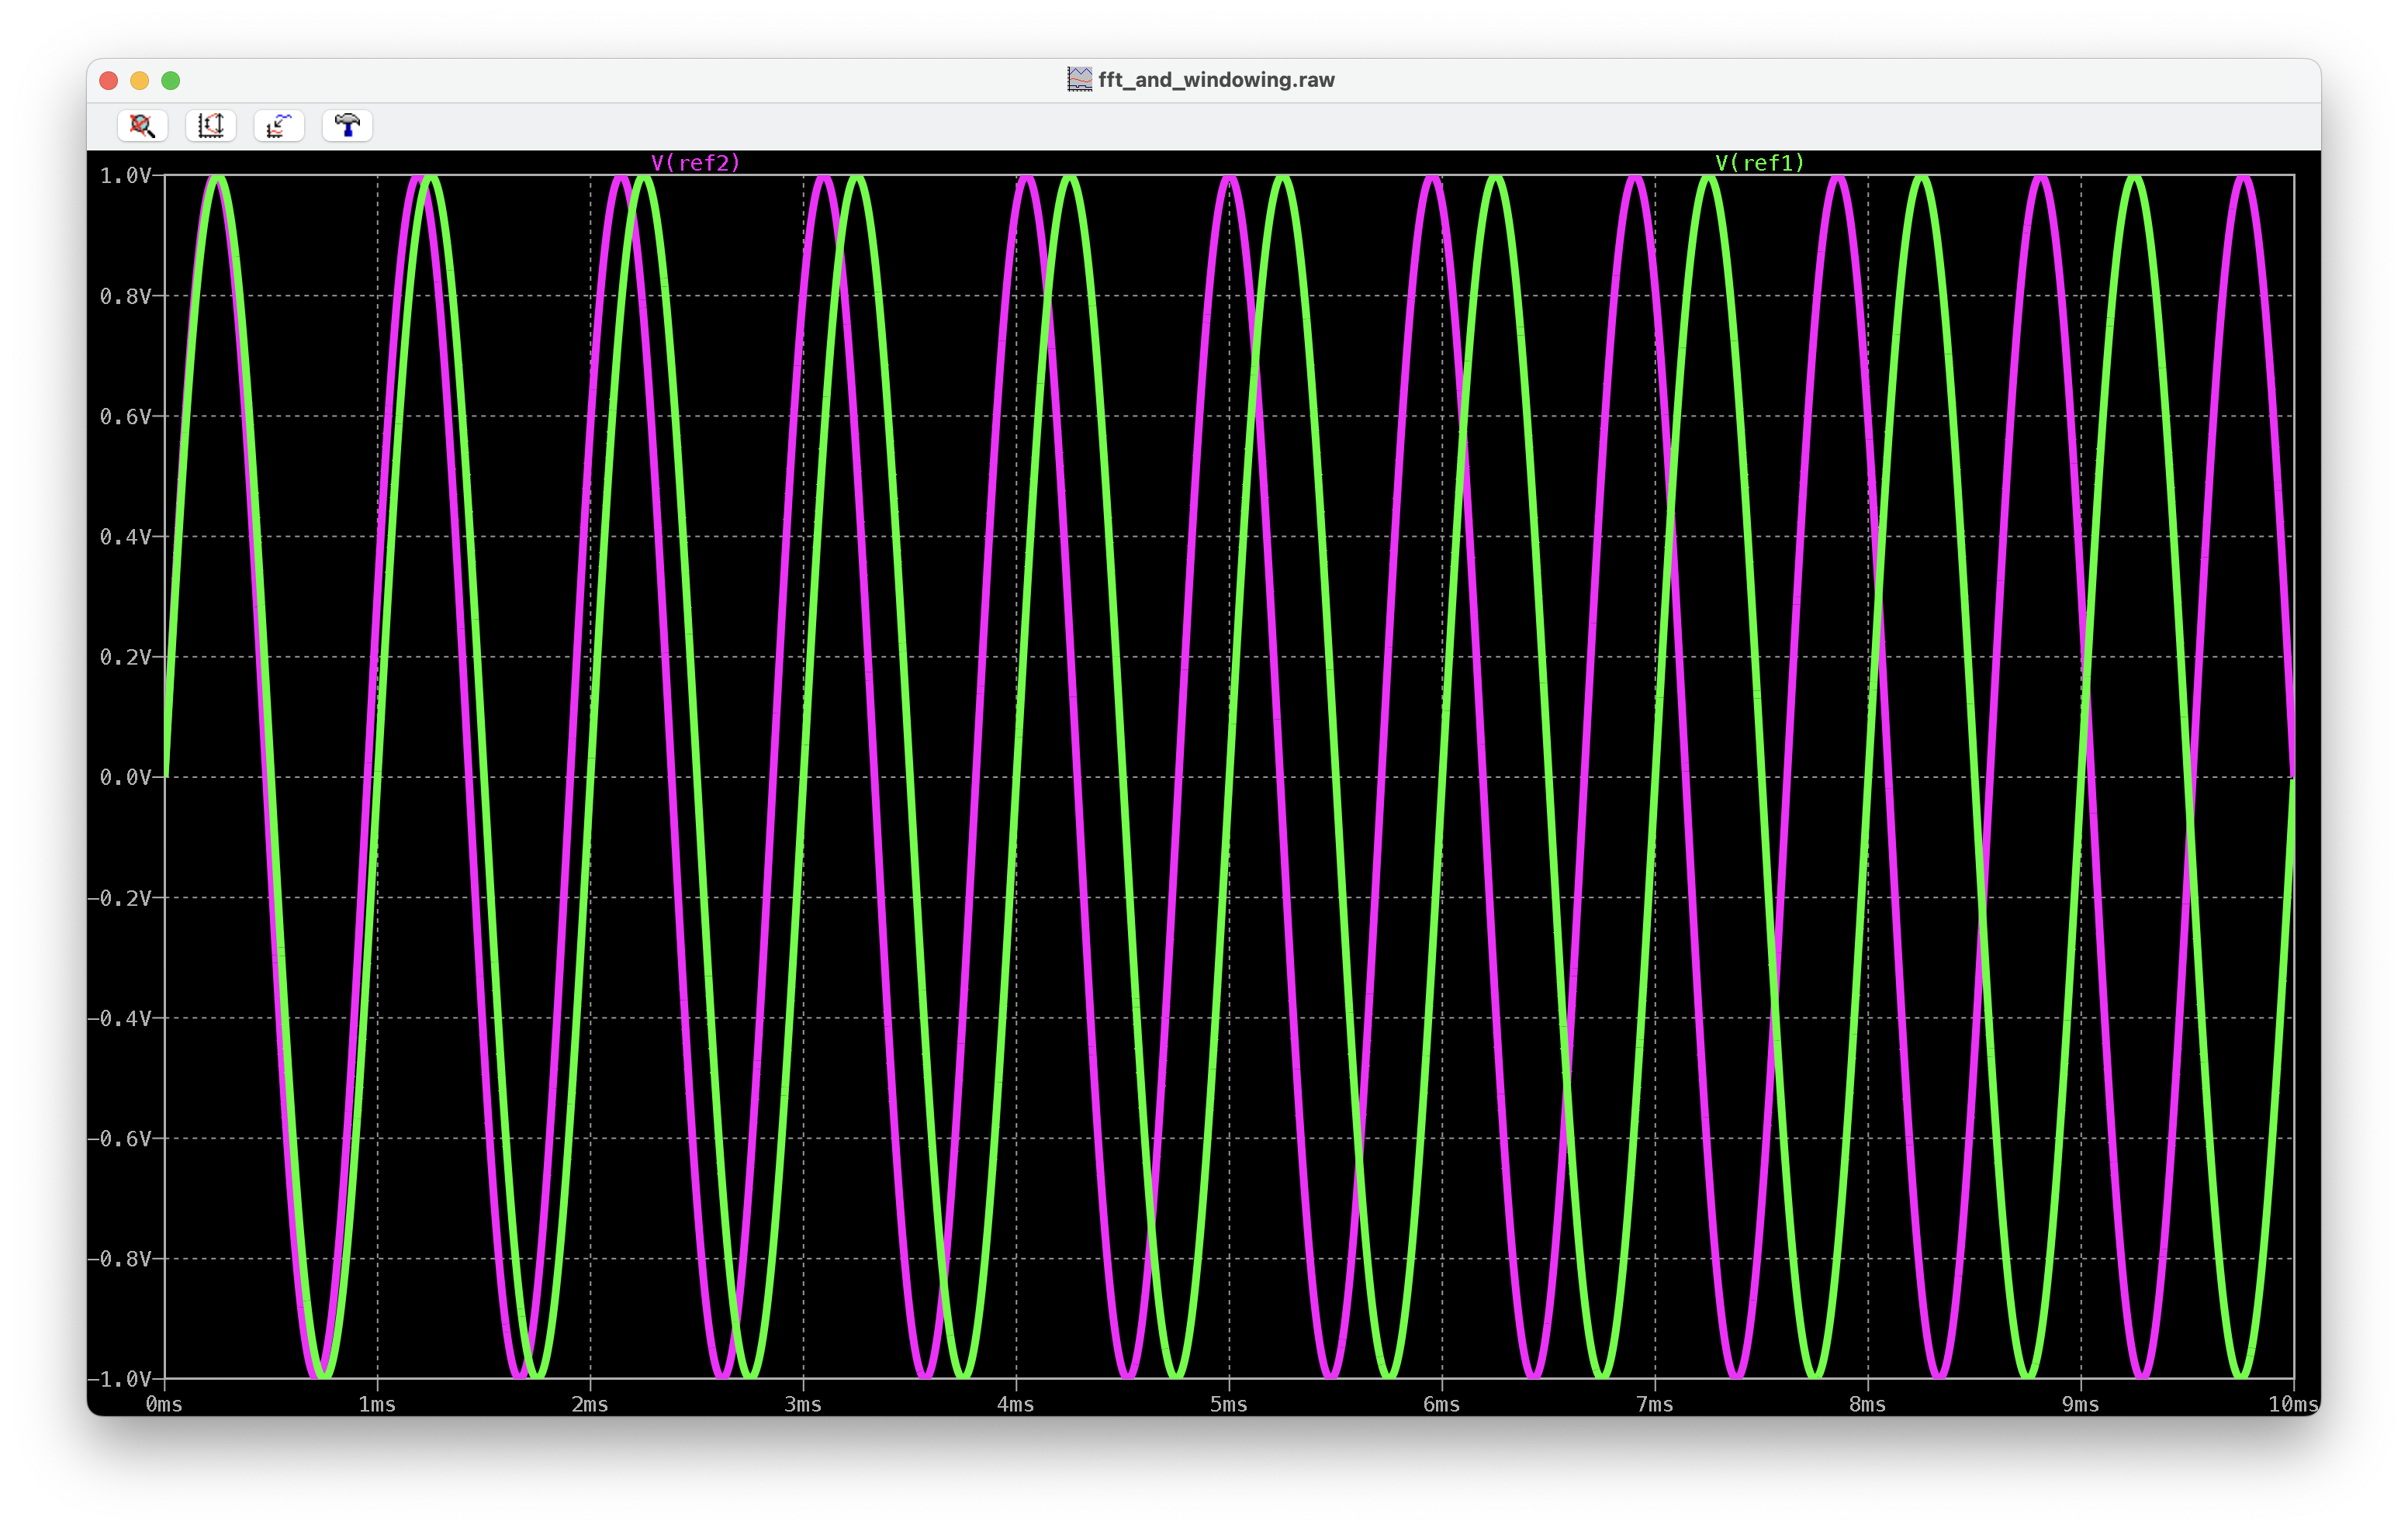This screenshot has height=1531, width=2408.
Task: Click the window title fft_and_windowing.raw
Action: click(x=1215, y=80)
